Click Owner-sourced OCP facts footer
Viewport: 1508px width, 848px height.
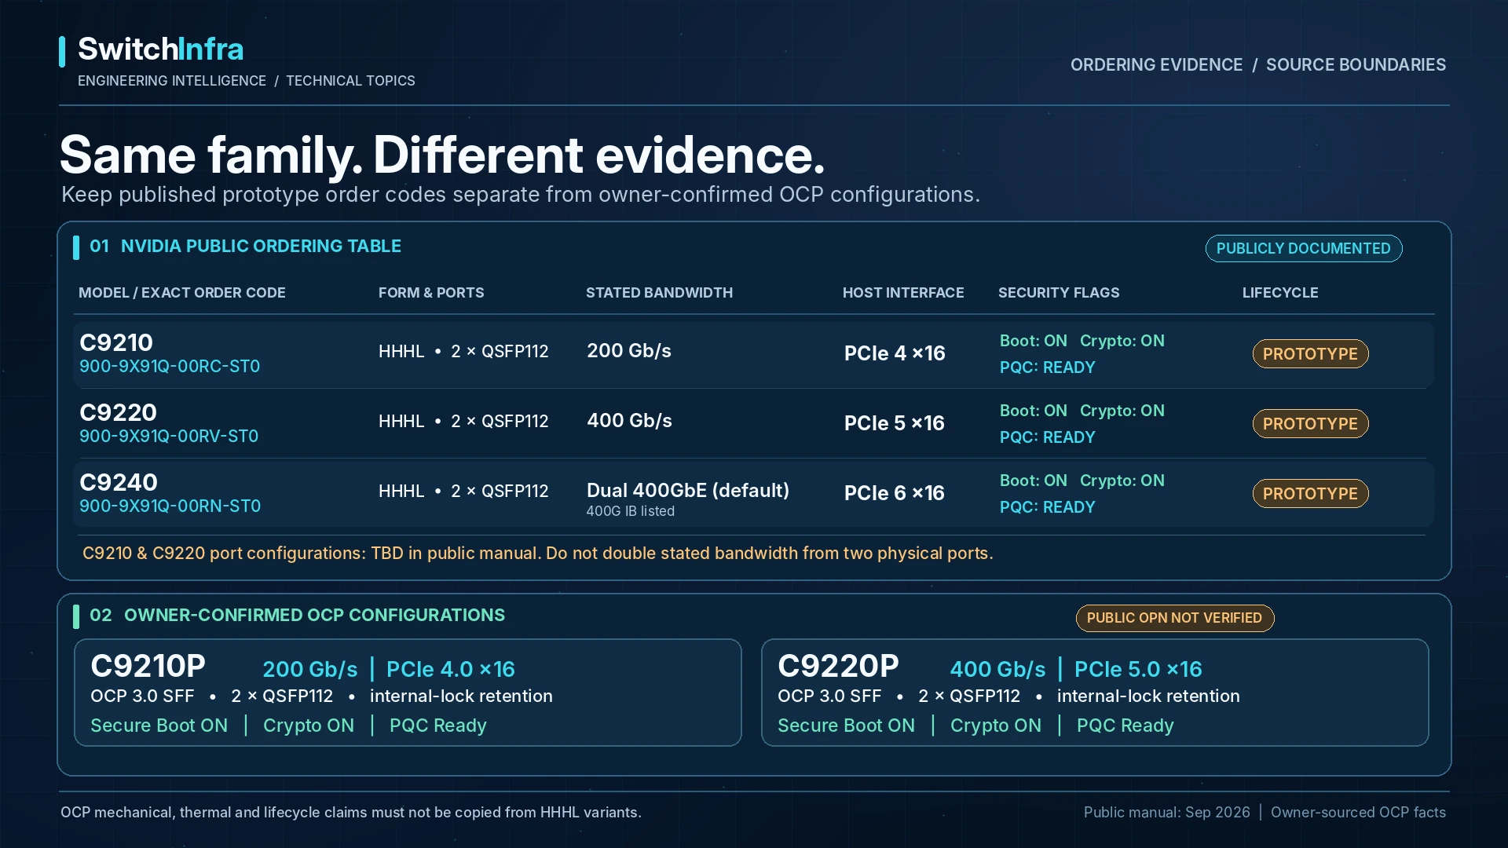click(1358, 812)
